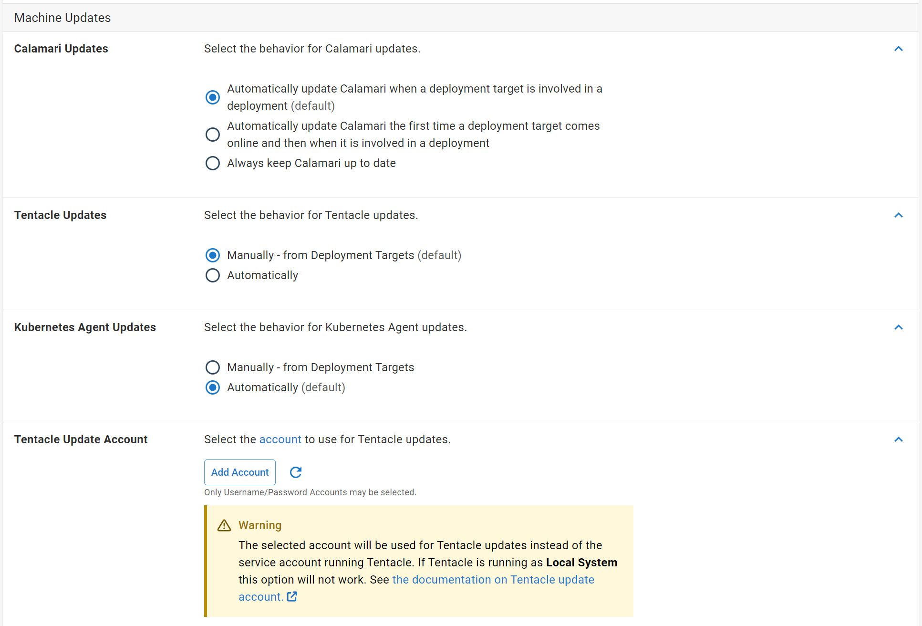Screen dimensions: 922x626
Task: Keep Tentacle Updates on 'Manually - from Deployment Targets'
Action: coord(213,255)
